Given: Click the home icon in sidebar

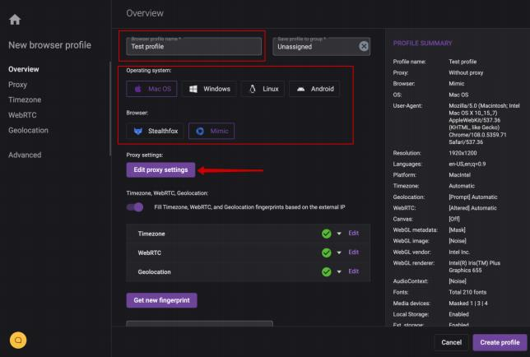Looking at the screenshot, I should (x=15, y=19).
